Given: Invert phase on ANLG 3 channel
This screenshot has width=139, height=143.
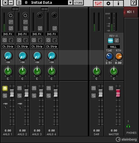Looking at the screenshot, I should (40, 28).
